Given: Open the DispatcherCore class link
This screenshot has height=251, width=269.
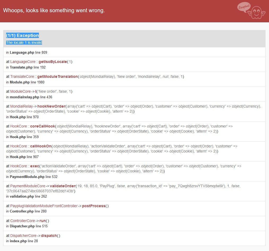Looking at the screenshot, I should pyautogui.click(x=23, y=236).
